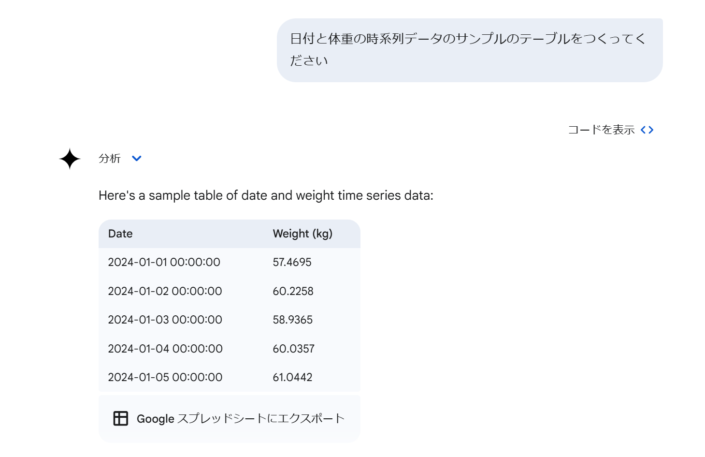705x457 pixels.
Task: Click the 分析 label
Action: (110, 159)
